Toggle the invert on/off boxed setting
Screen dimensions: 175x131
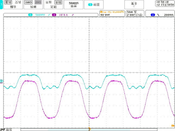pos(57,2)
